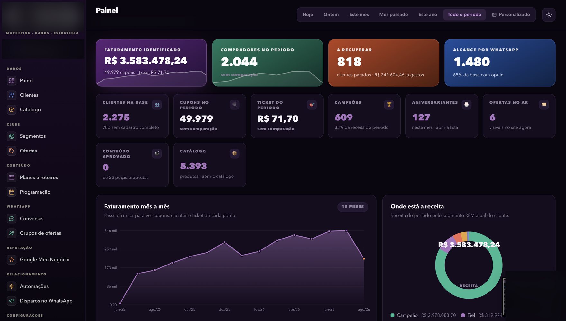Click the 15 meses badge

352,207
